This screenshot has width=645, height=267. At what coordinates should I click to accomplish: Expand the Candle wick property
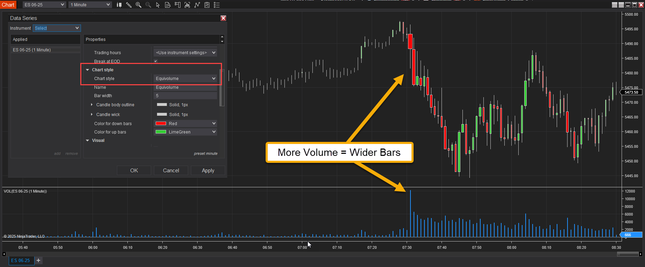tap(92, 115)
